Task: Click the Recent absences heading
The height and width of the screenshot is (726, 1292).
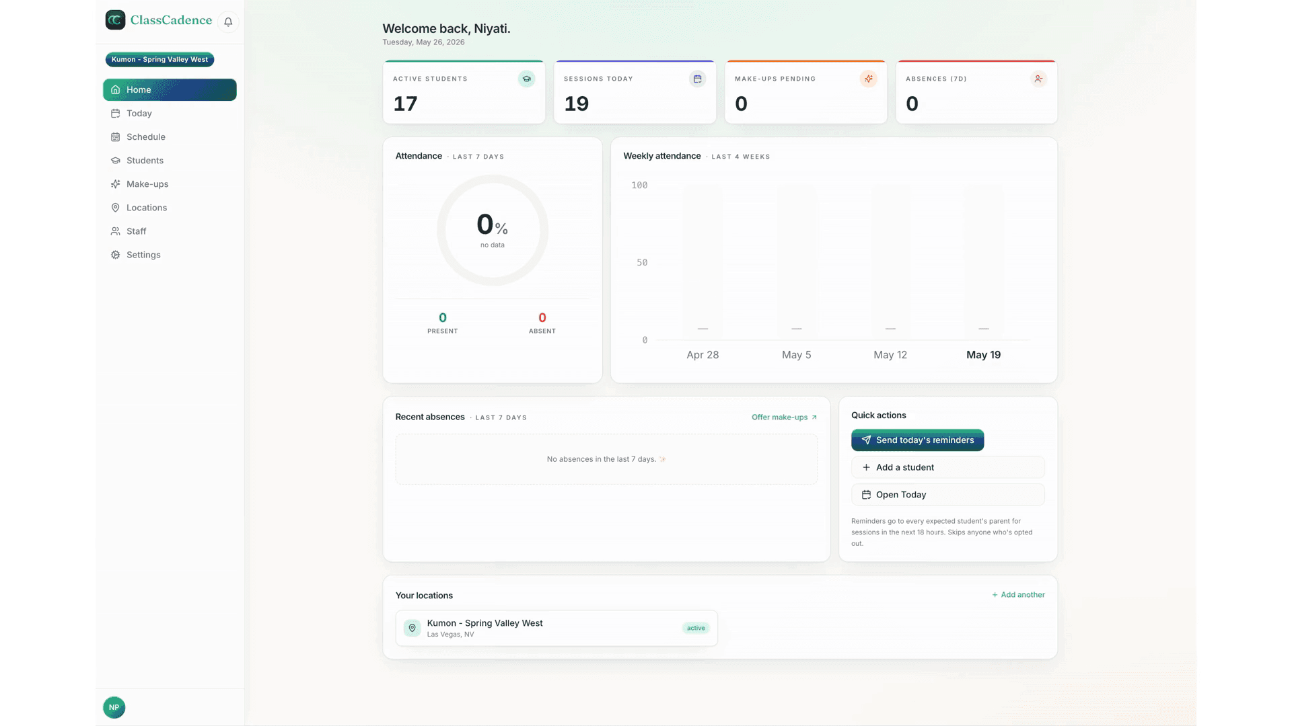Action: click(x=429, y=417)
